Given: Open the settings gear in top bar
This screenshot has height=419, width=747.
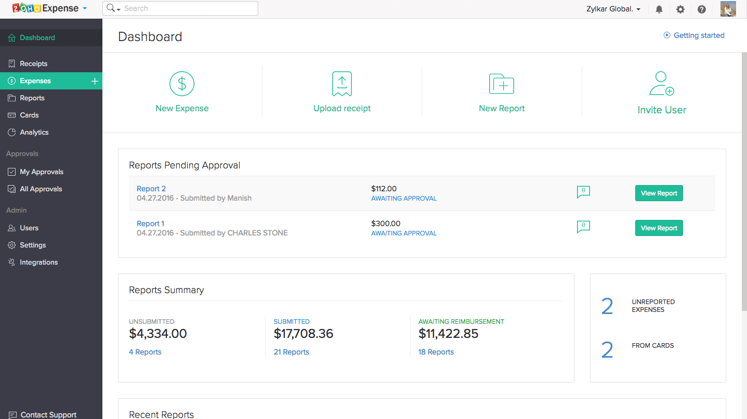Looking at the screenshot, I should click(x=680, y=9).
